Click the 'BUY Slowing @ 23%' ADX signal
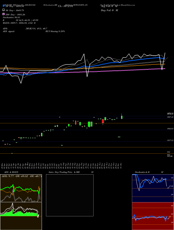174x230 pixels. 55,31
